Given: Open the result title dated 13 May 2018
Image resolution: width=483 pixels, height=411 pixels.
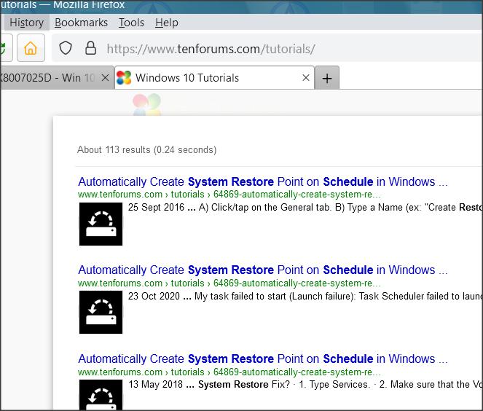Looking at the screenshot, I should (263, 359).
